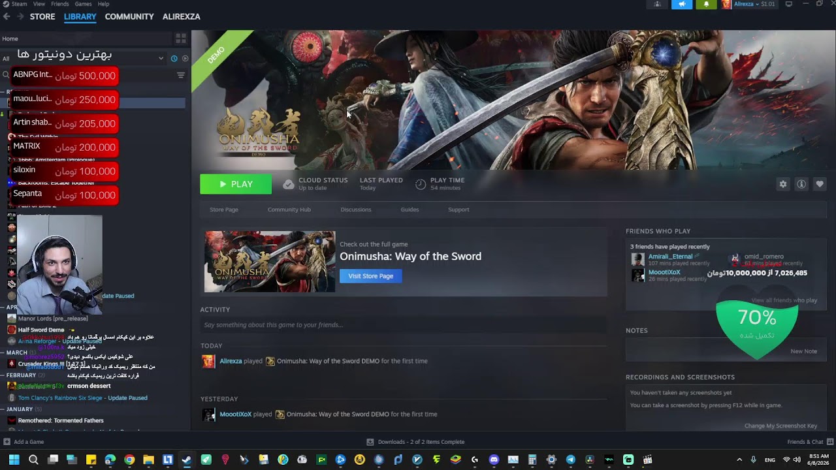The width and height of the screenshot is (836, 470).
Task: Show hidden system tray icons
Action: (x=739, y=460)
